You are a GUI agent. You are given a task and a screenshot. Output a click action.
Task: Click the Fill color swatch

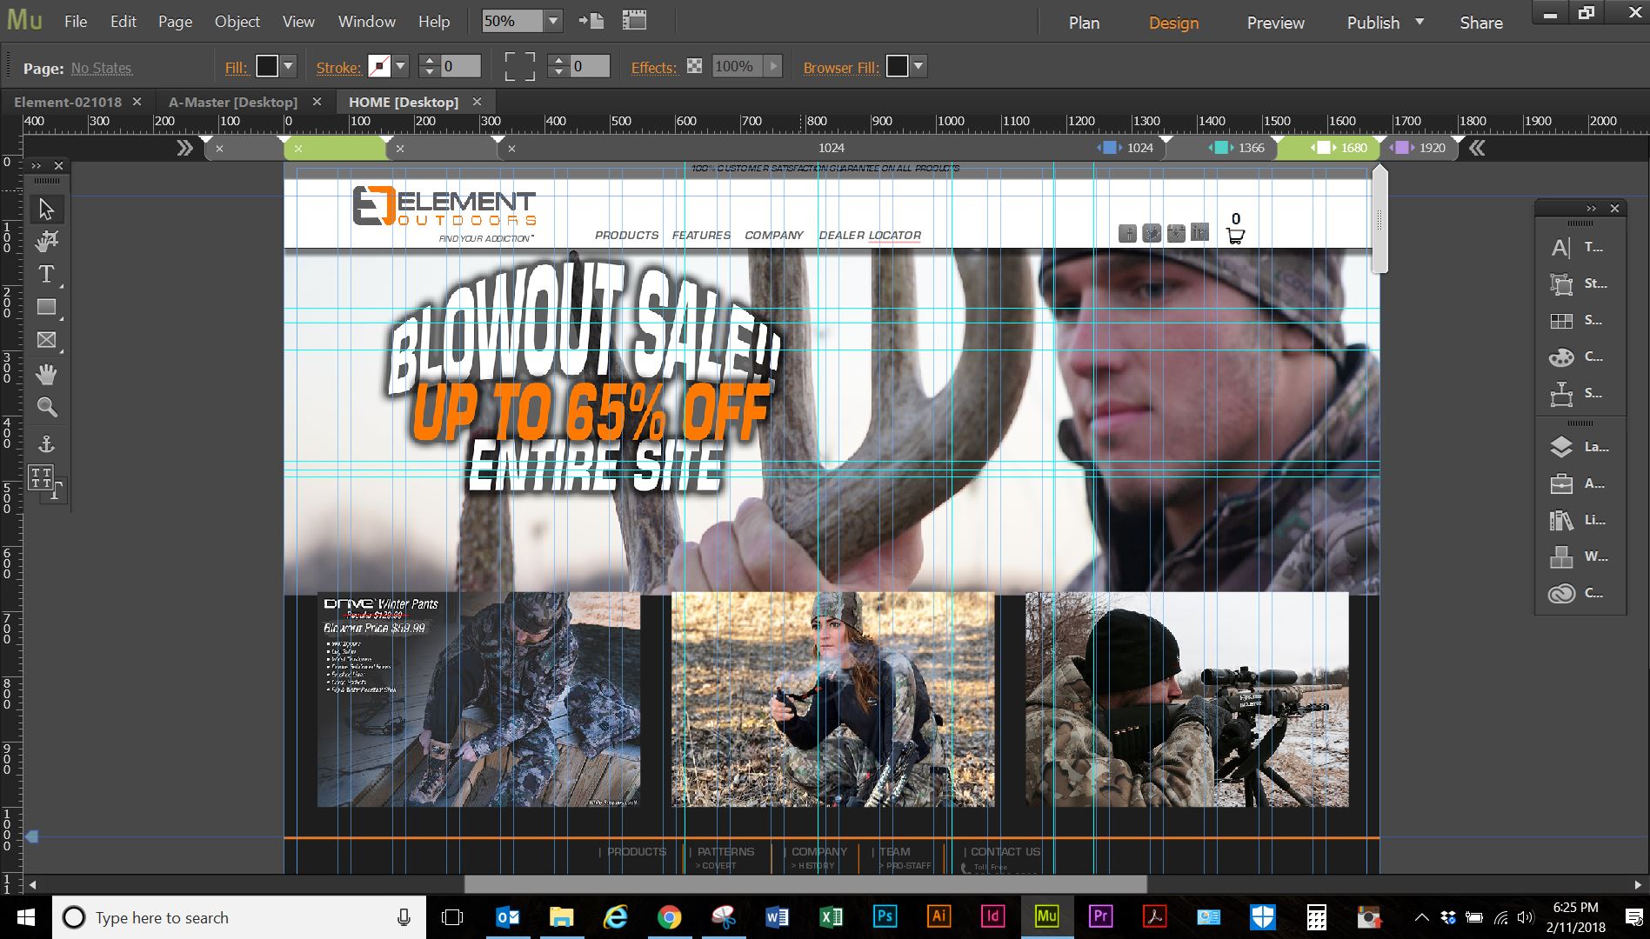267,66
